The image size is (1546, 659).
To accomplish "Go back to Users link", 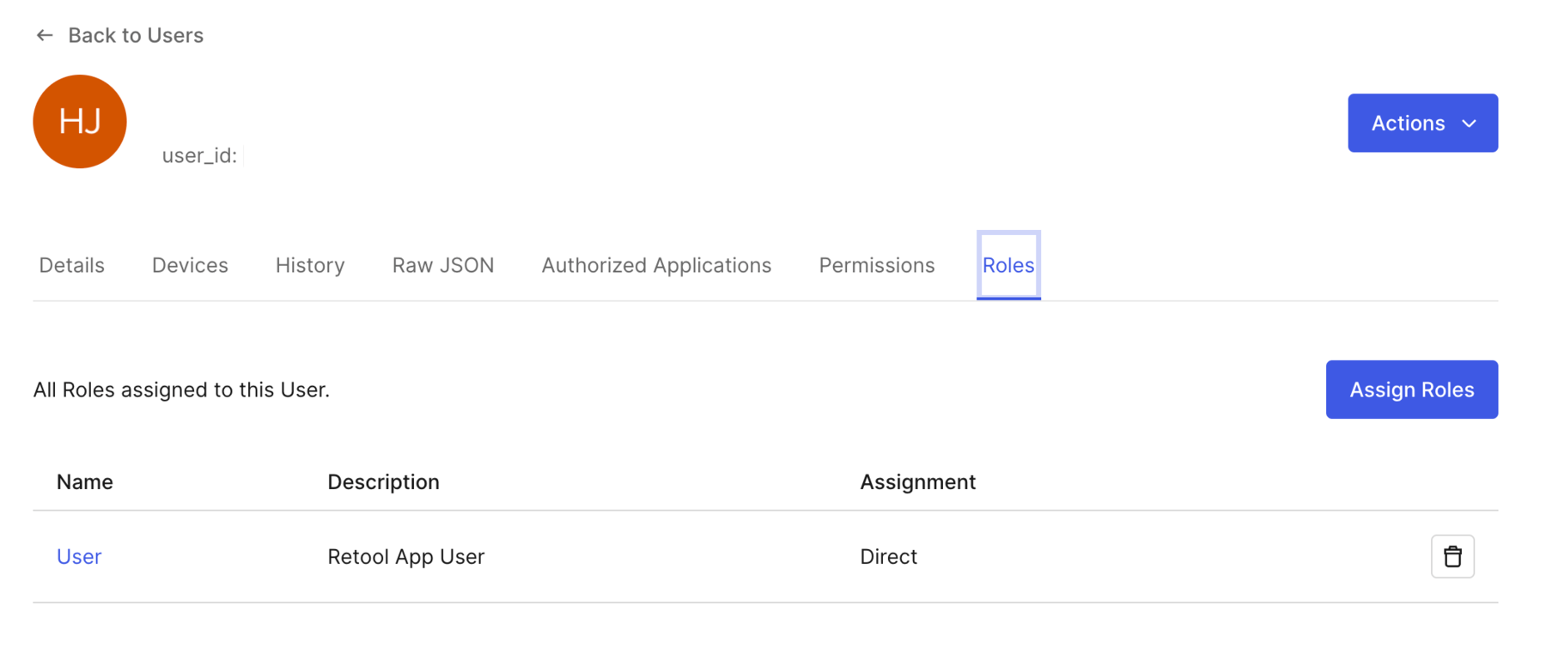I will tap(136, 35).
